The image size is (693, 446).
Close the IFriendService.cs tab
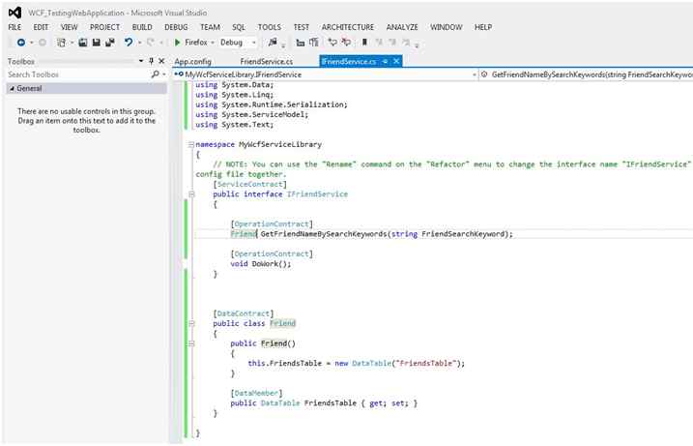tap(396, 61)
